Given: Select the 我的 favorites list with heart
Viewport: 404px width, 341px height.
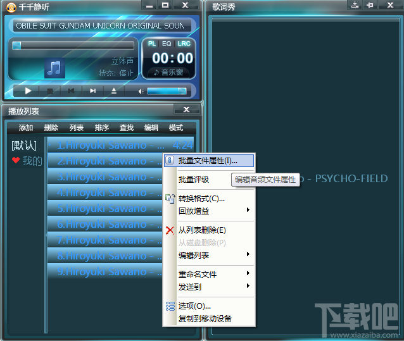Looking at the screenshot, I should click(x=27, y=161).
